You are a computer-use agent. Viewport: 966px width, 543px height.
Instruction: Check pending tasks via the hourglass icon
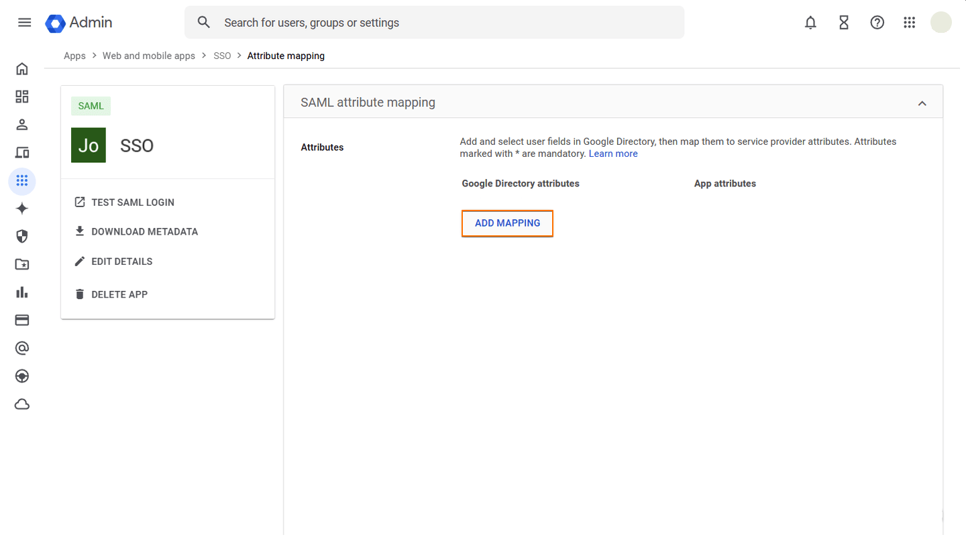(x=843, y=22)
